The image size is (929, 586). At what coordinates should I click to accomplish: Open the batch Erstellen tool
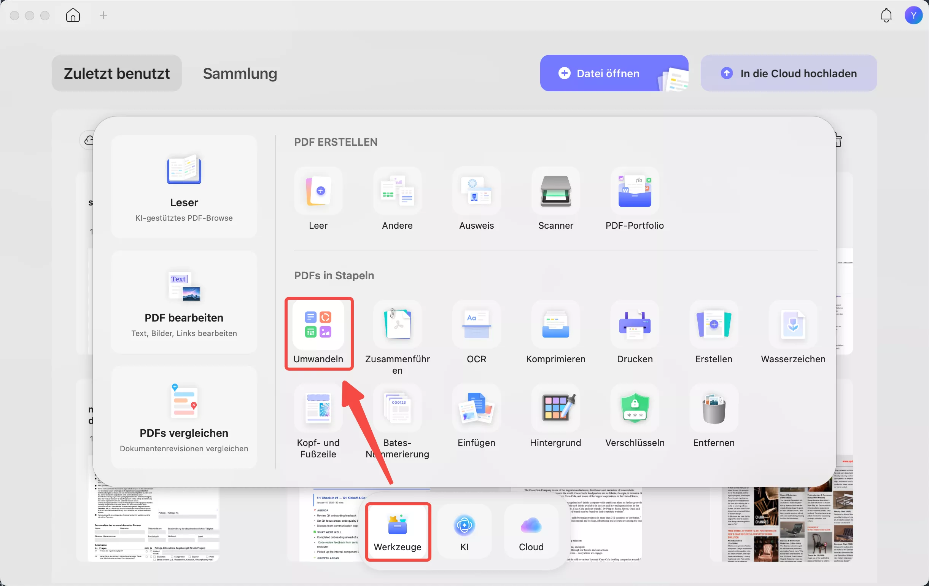(714, 333)
